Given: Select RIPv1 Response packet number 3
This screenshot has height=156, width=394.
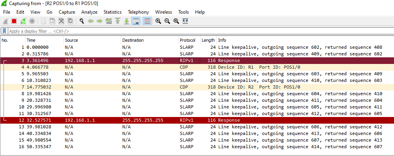Looking at the screenshot, I should pyautogui.click(x=197, y=60).
